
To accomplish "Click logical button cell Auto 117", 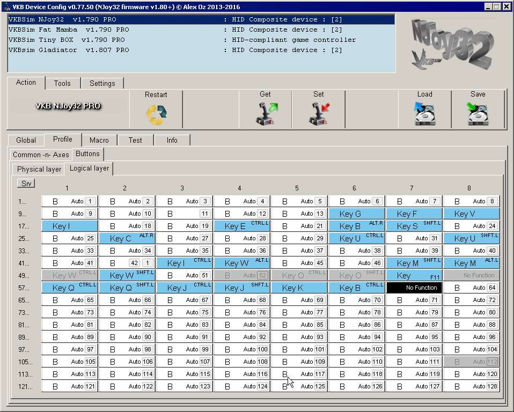I will (299, 374).
